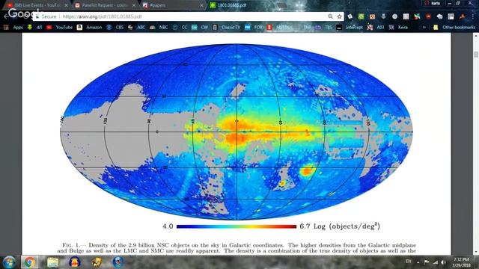Screen dimensions: 479x269
Task: Show hidden system tray icons arrow
Action: (418, 262)
